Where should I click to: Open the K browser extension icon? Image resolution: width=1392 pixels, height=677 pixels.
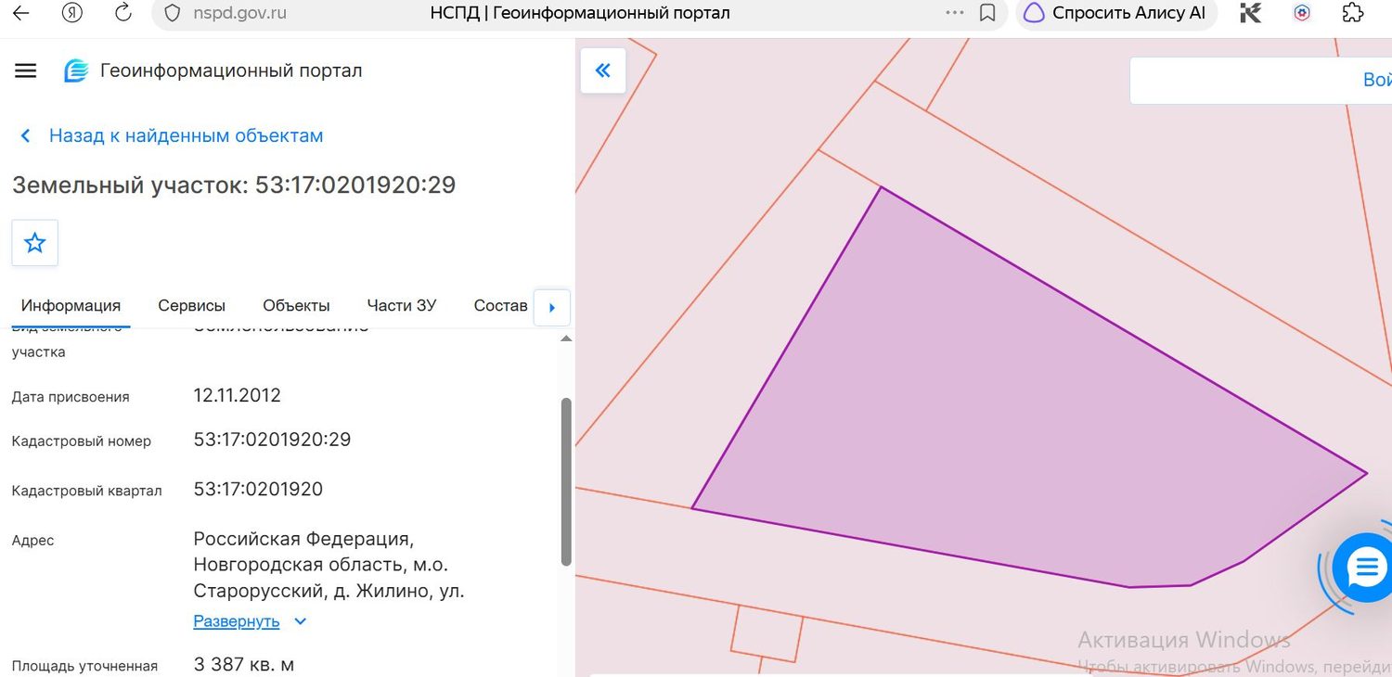(1251, 13)
